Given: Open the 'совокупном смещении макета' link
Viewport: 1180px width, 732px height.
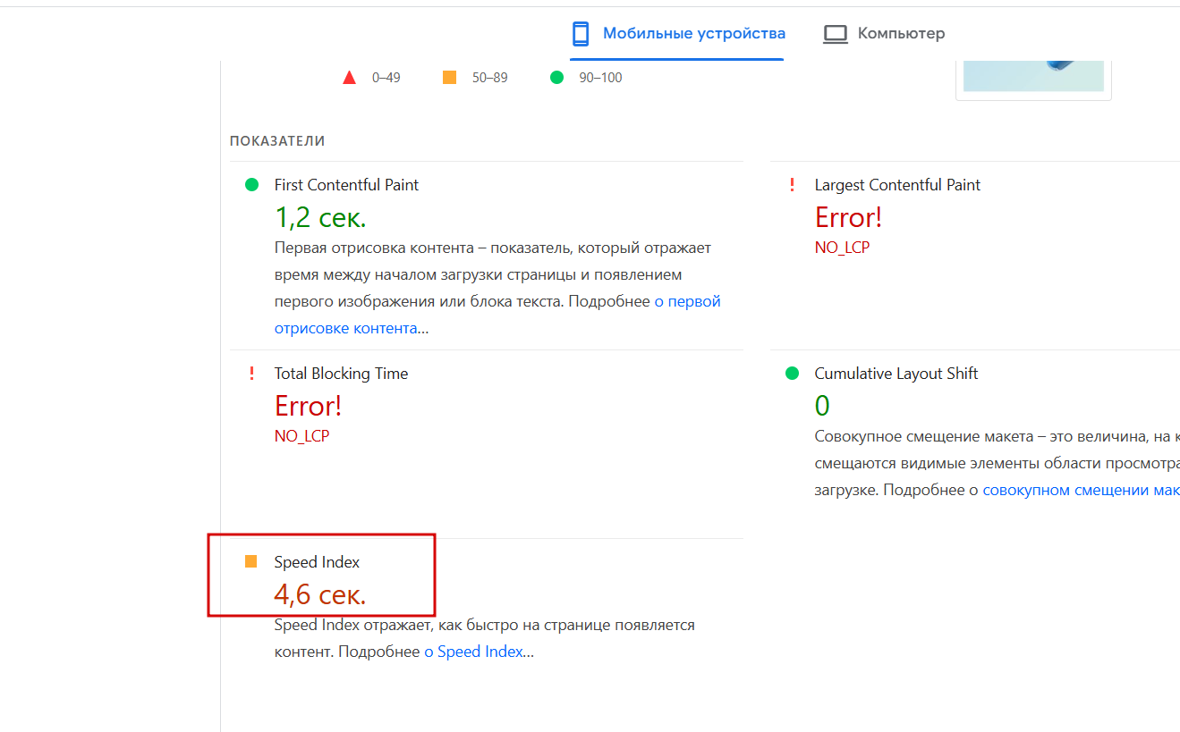Looking at the screenshot, I should coord(1080,490).
